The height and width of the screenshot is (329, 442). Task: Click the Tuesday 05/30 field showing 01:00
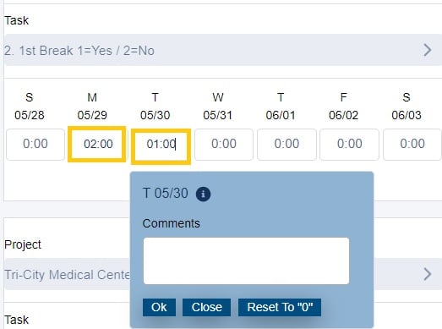tap(161, 146)
